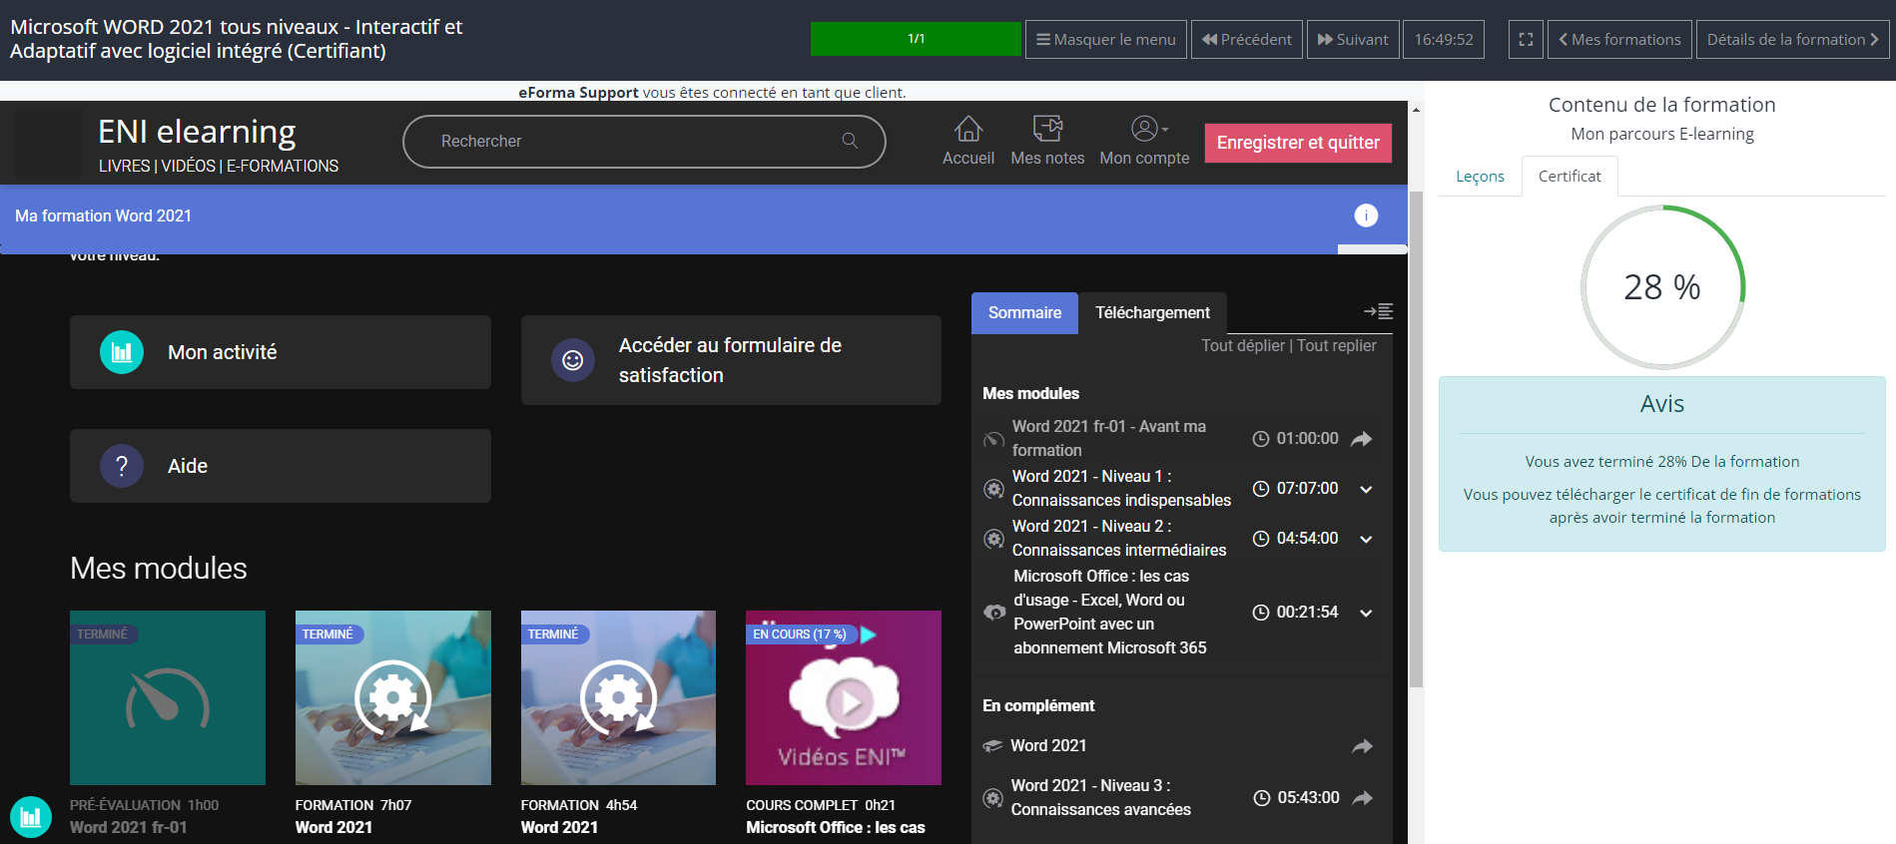Launch En complément Word 2021 arrow

(1362, 746)
